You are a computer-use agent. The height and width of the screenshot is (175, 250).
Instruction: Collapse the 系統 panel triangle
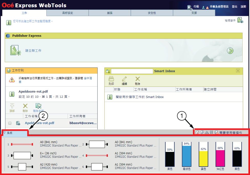point(4,133)
